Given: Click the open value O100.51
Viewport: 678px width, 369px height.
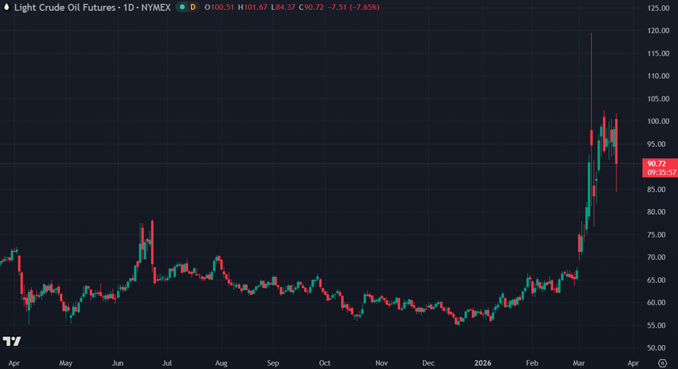Looking at the screenshot, I should (x=218, y=7).
